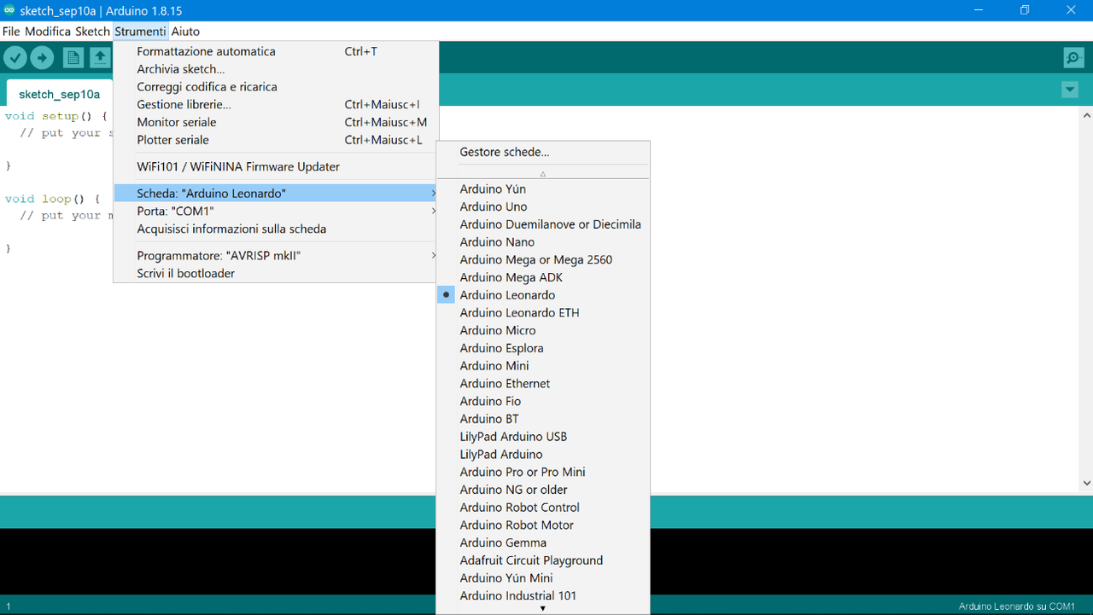This screenshot has width=1093, height=615.
Task: Click the board list scroll-up triangle
Action: [543, 173]
